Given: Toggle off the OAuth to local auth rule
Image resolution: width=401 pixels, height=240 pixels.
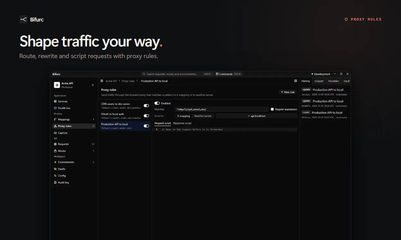Looking at the screenshot, I should coord(147,116).
